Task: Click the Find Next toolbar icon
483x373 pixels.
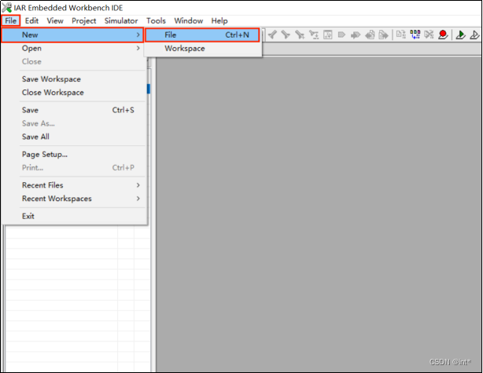Action: coord(286,35)
